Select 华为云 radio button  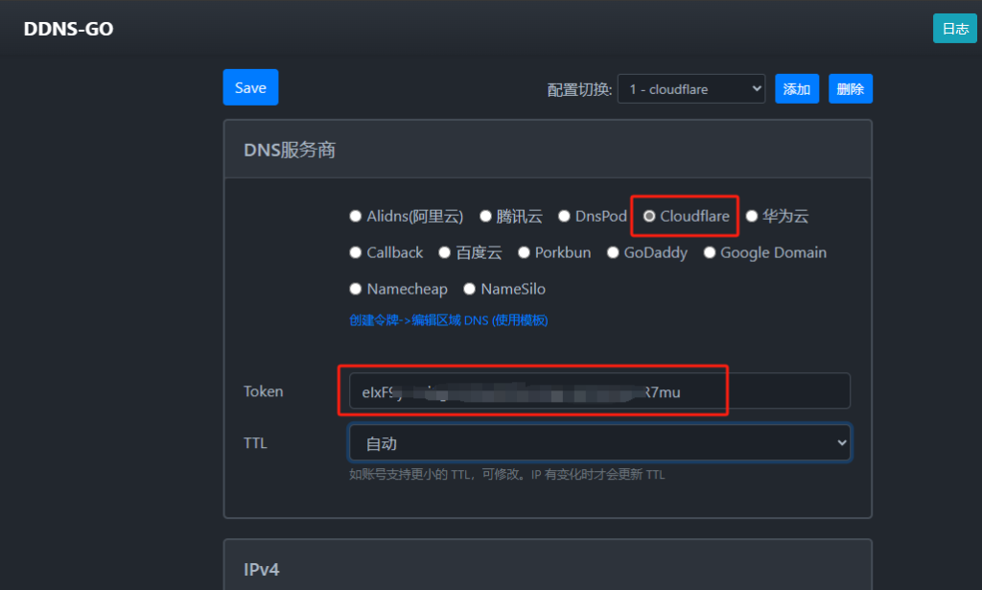pos(752,217)
